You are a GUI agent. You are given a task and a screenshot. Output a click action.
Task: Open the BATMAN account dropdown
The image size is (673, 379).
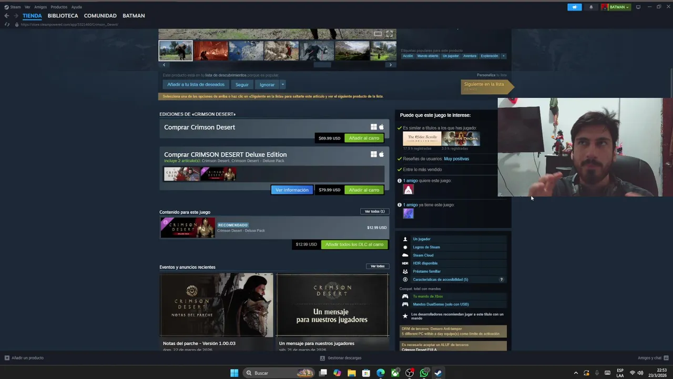coord(616,7)
